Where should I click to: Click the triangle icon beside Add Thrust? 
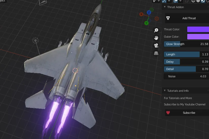pos(168,18)
